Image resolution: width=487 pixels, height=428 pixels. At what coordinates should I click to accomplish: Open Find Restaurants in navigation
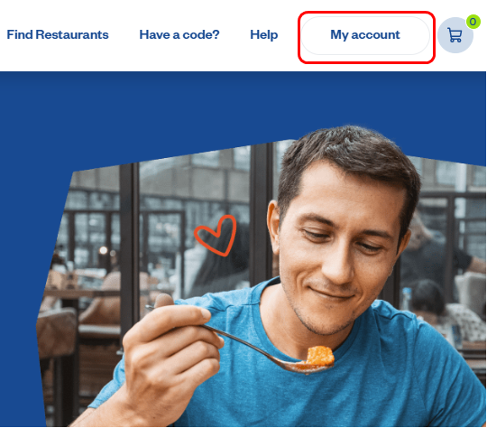point(58,34)
